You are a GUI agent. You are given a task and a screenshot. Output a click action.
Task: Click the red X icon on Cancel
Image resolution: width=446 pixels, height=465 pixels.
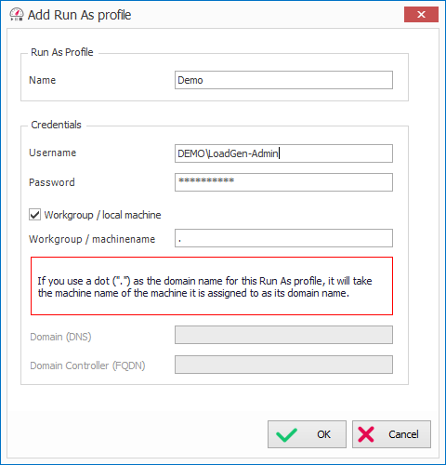[x=366, y=434]
